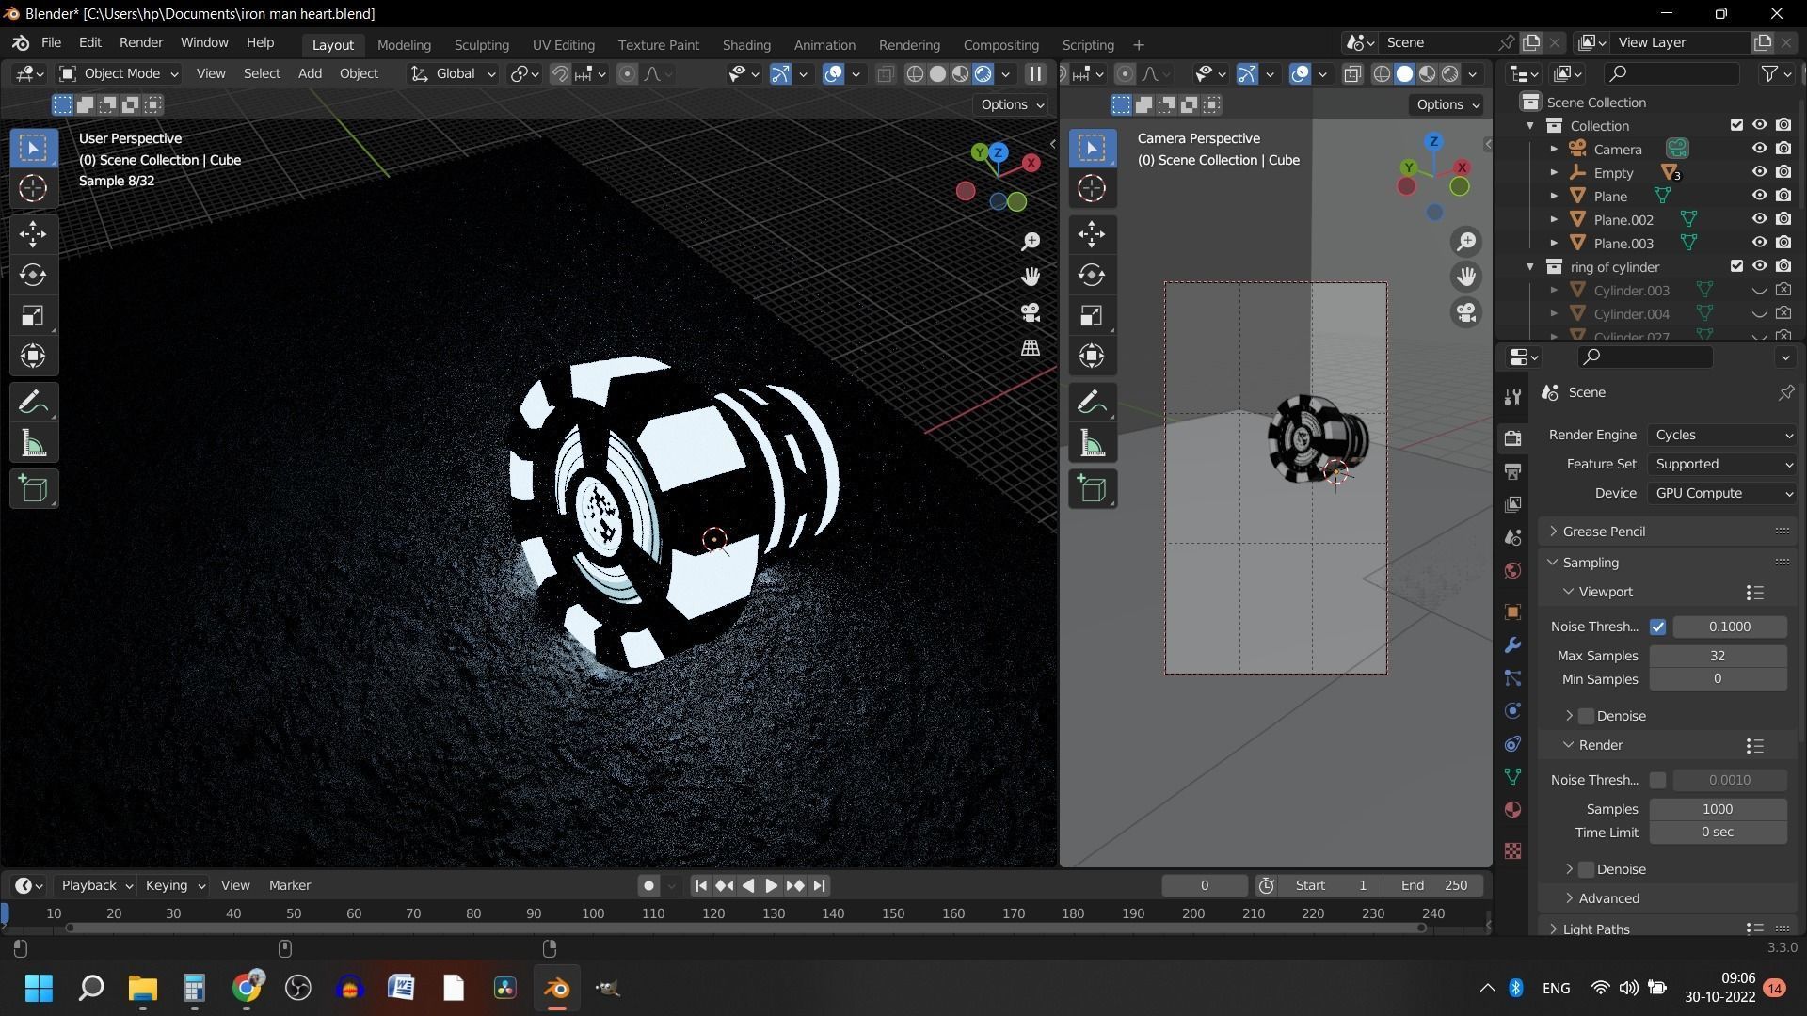Switch to Compositing workspace tab
This screenshot has height=1016, width=1807.
click(1000, 44)
